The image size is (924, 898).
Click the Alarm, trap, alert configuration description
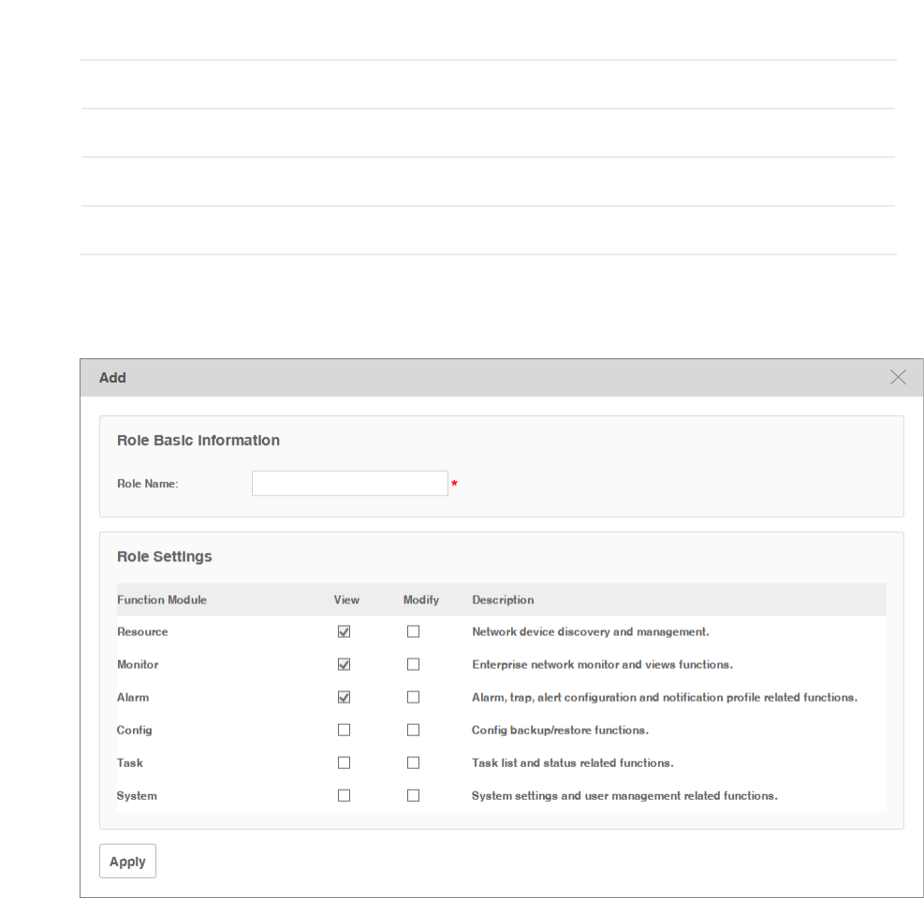(665, 697)
